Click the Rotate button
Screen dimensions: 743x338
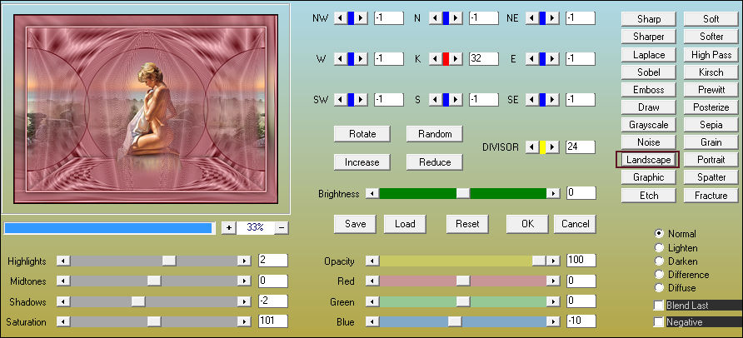coord(362,133)
